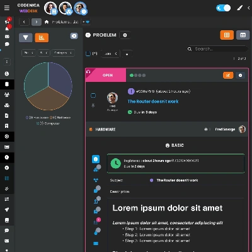Click the brown pie chart slice
This screenshot has width=252, height=252.
tap(49, 100)
